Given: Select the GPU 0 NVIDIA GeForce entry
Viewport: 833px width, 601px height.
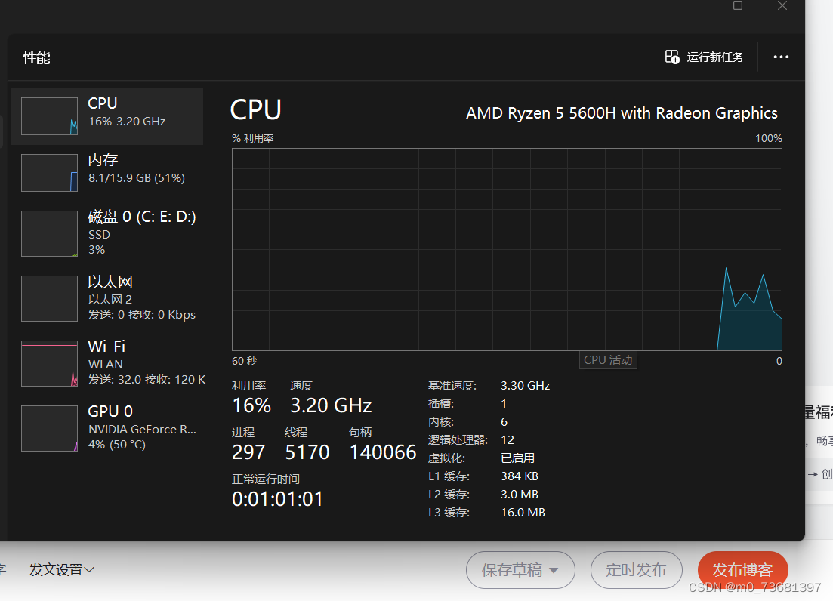Looking at the screenshot, I should 107,428.
